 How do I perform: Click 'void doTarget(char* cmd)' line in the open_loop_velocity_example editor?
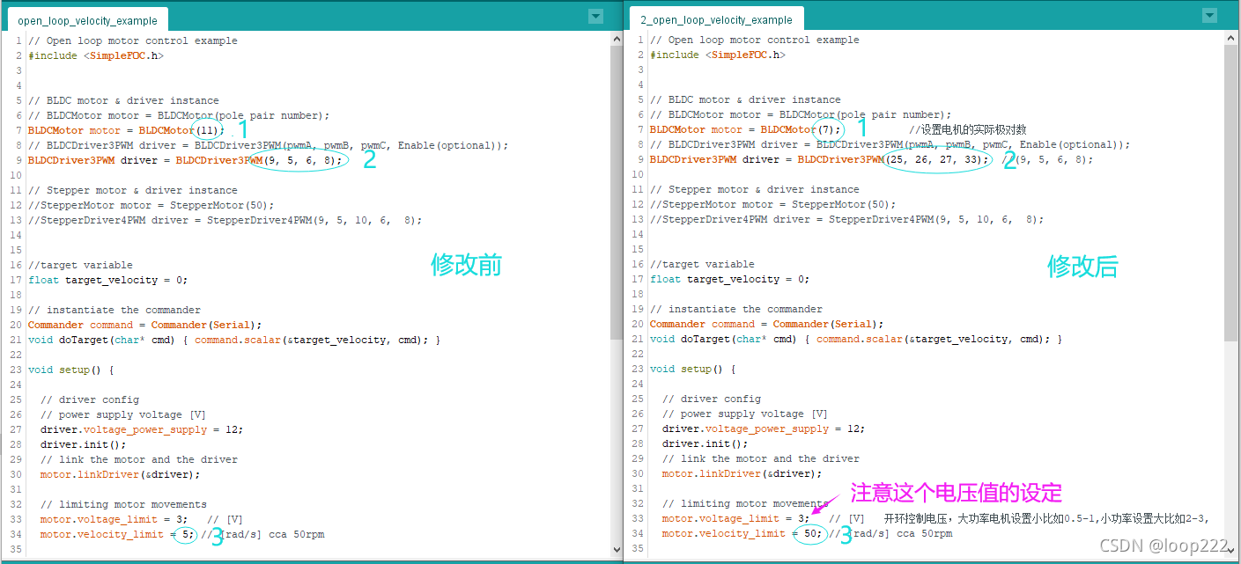coord(233,340)
